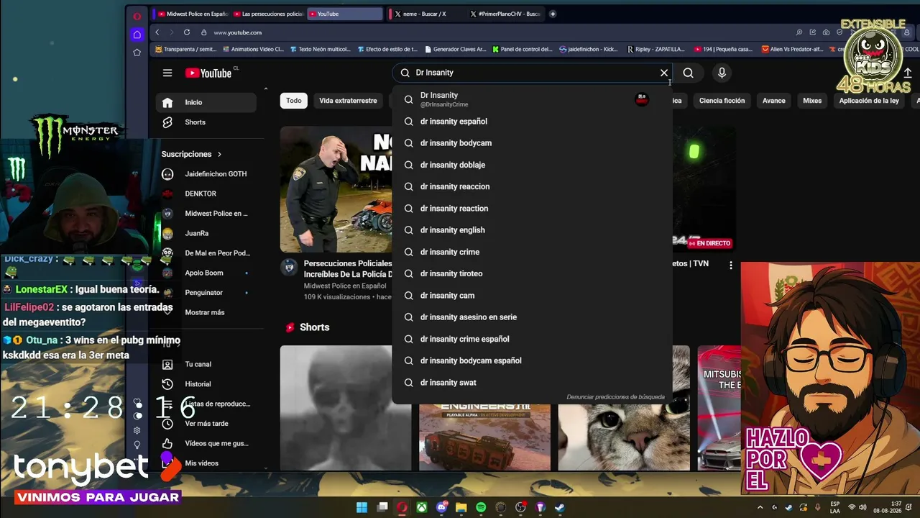Expand the Suscripciones section chevron
Viewport: 920px width, 518px height.
click(219, 154)
